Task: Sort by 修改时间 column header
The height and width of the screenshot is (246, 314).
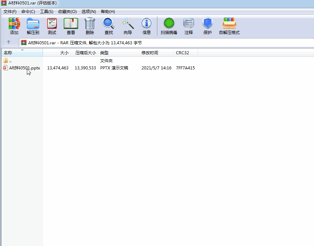Action: tap(156, 53)
